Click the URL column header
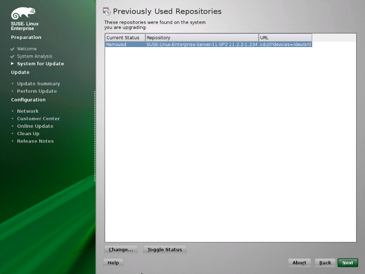Image resolution: width=365 pixels, height=274 pixels. point(285,37)
